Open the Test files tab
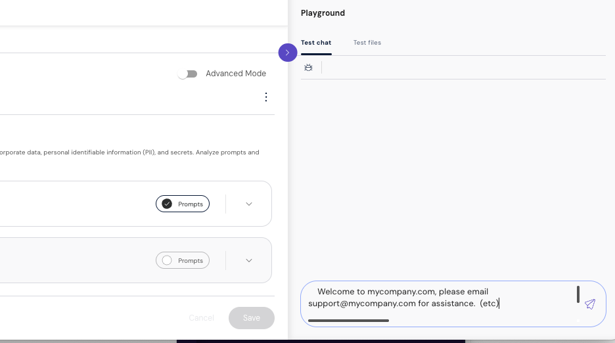The image size is (615, 343). (x=367, y=43)
